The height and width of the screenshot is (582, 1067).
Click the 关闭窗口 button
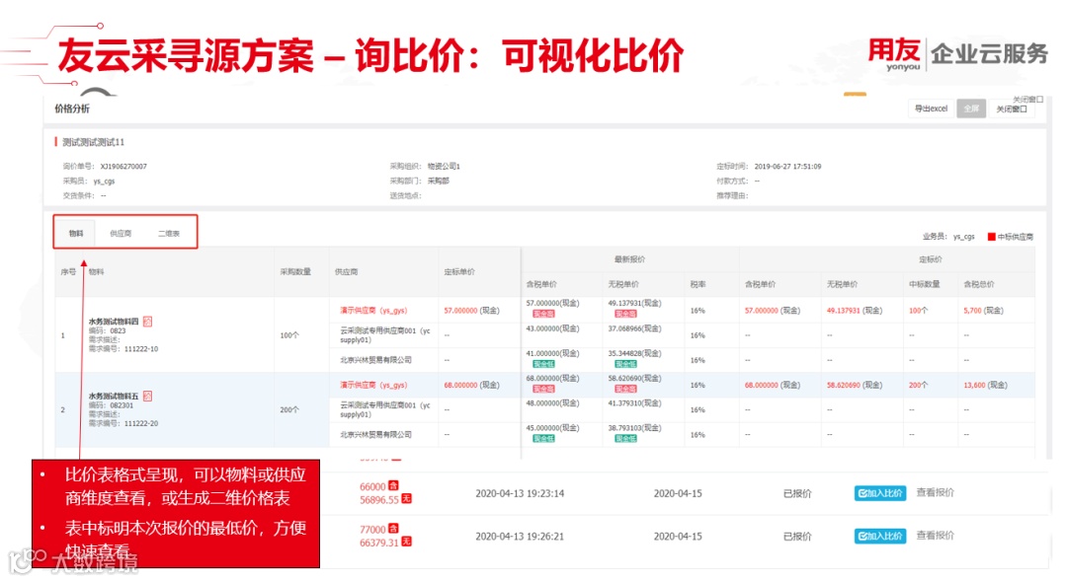tap(1012, 109)
